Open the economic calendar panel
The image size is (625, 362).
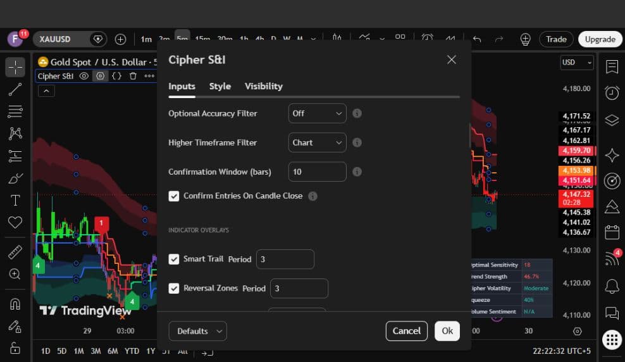tap(612, 232)
